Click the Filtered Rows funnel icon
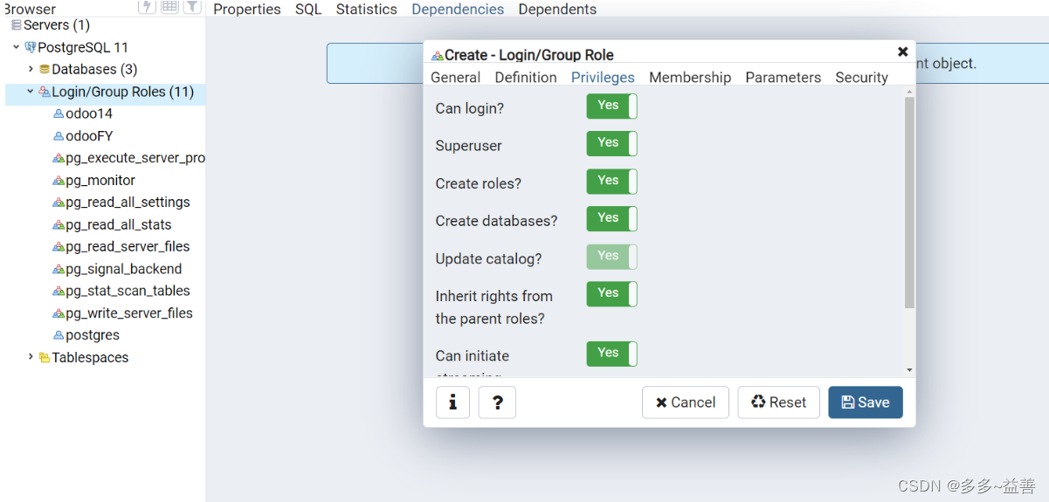1049x502 pixels. [192, 7]
